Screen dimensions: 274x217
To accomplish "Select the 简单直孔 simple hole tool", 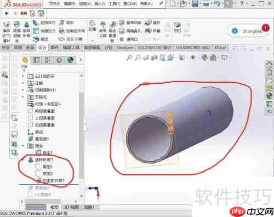I will coord(130,31).
